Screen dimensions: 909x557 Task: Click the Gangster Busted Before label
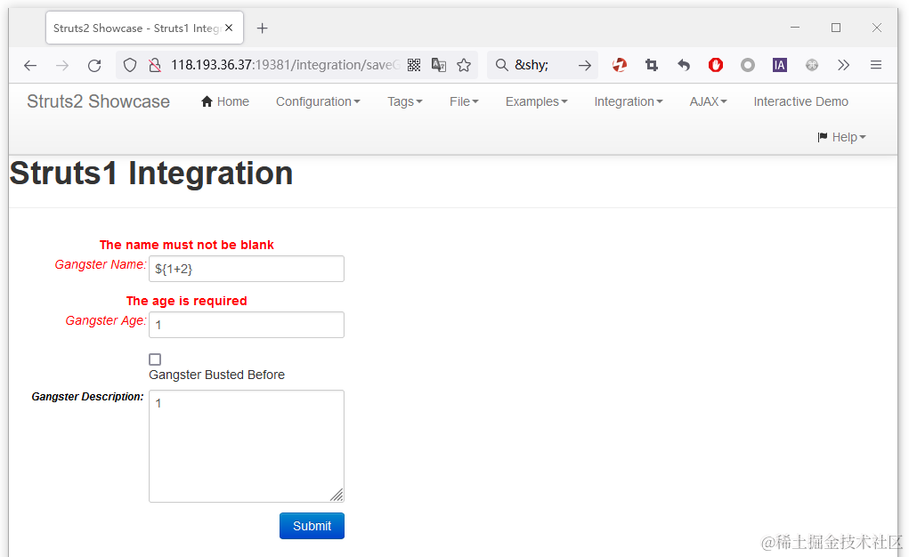point(217,375)
